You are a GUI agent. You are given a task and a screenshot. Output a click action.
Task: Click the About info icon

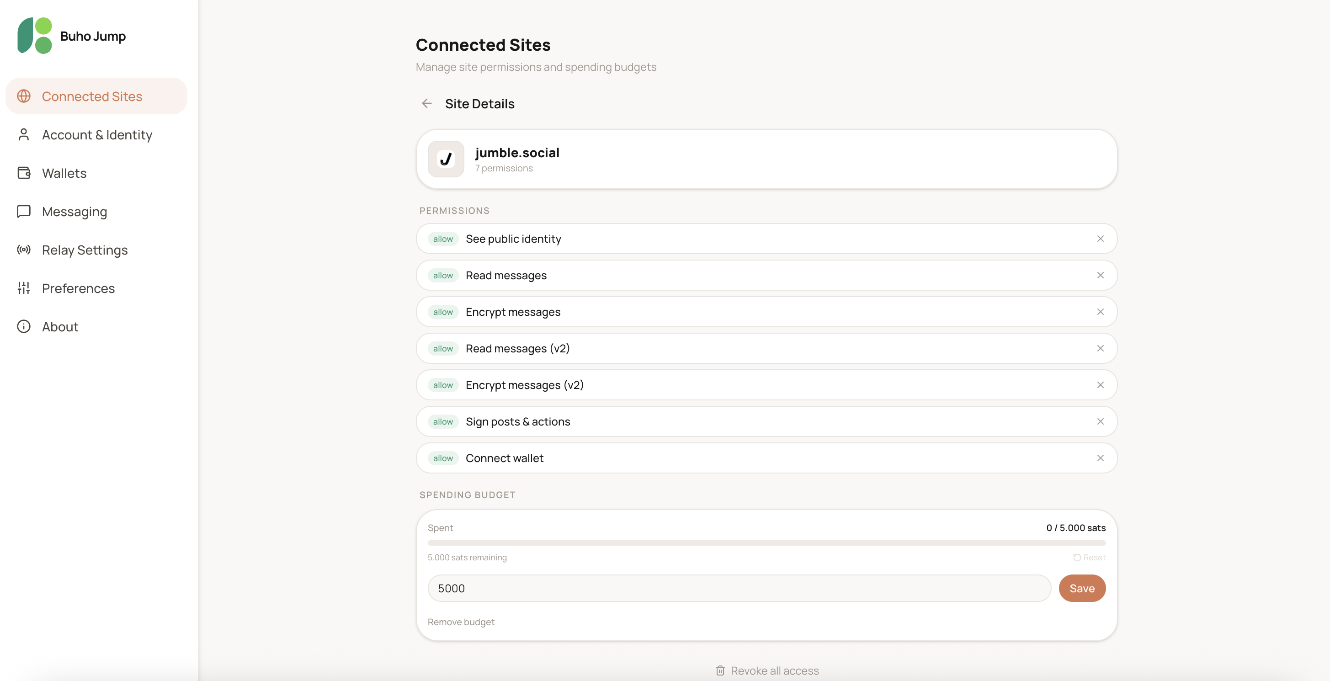[x=24, y=326]
